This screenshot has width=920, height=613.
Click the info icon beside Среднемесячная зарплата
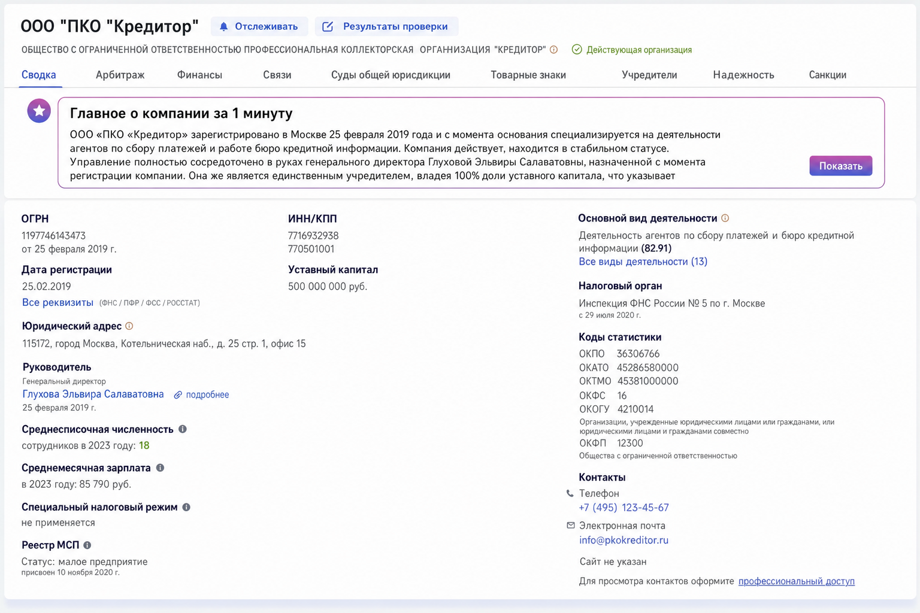pyautogui.click(x=160, y=468)
